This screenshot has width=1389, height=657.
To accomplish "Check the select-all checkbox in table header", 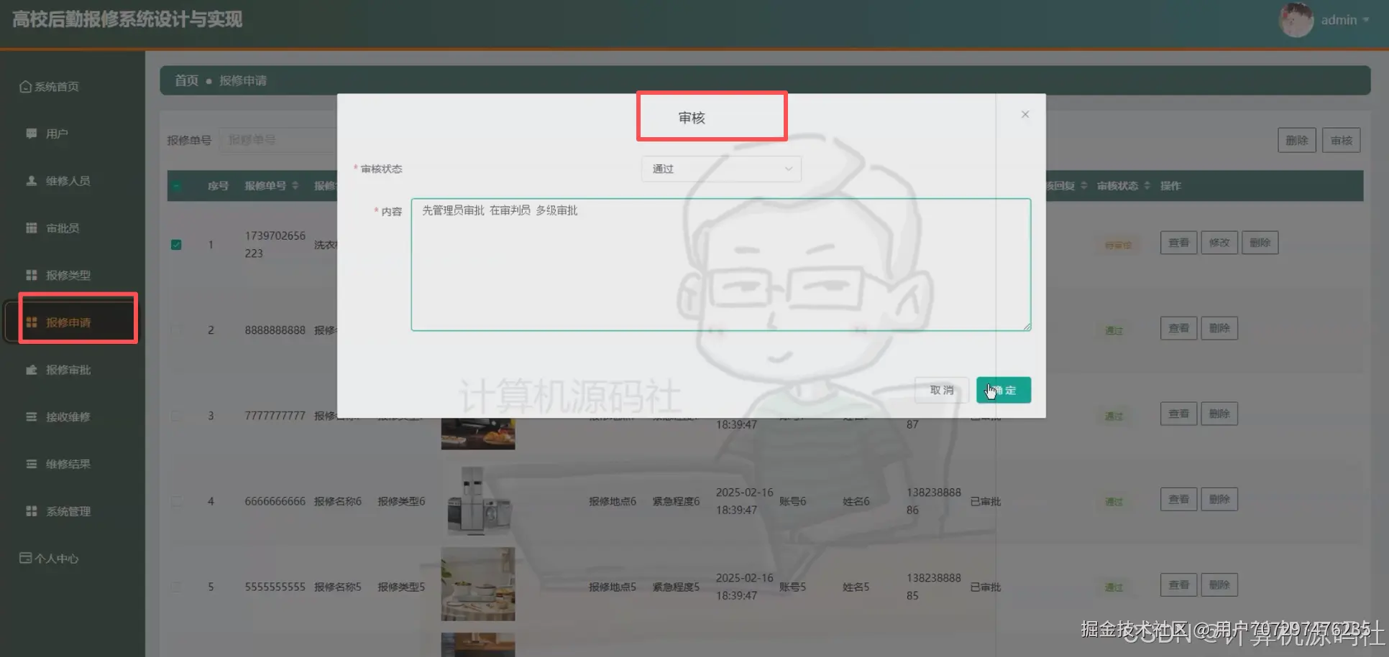I will tap(176, 185).
